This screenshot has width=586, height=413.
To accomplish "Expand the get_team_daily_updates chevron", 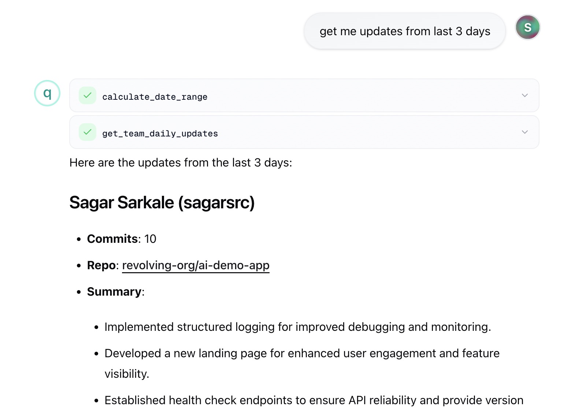I will (x=524, y=132).
